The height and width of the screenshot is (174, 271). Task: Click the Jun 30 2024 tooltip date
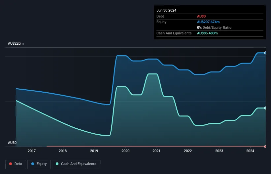(166, 10)
